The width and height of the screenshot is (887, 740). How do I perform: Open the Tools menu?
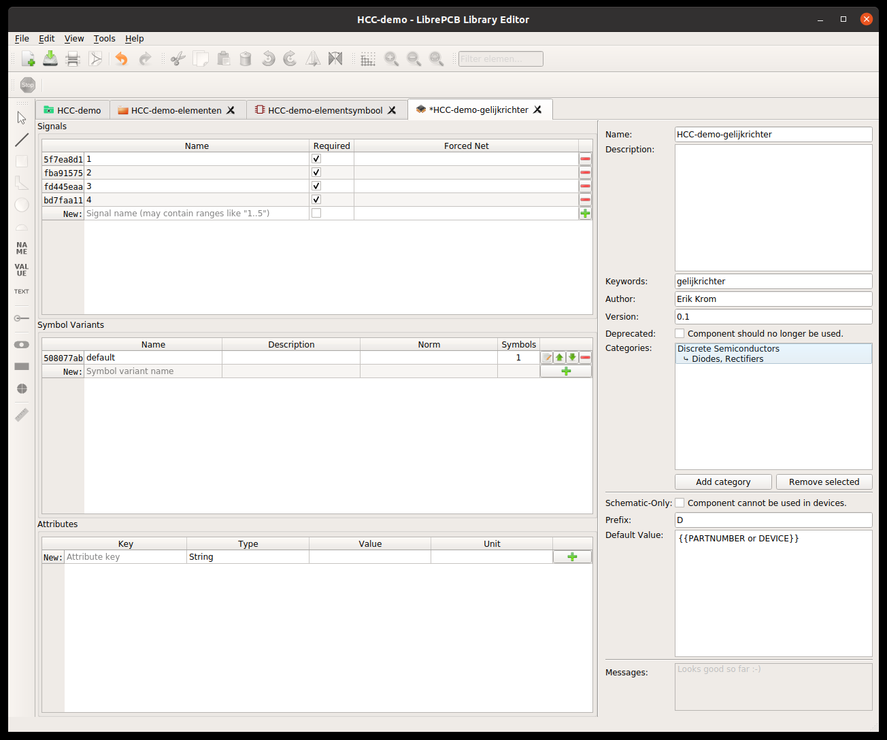tap(104, 39)
